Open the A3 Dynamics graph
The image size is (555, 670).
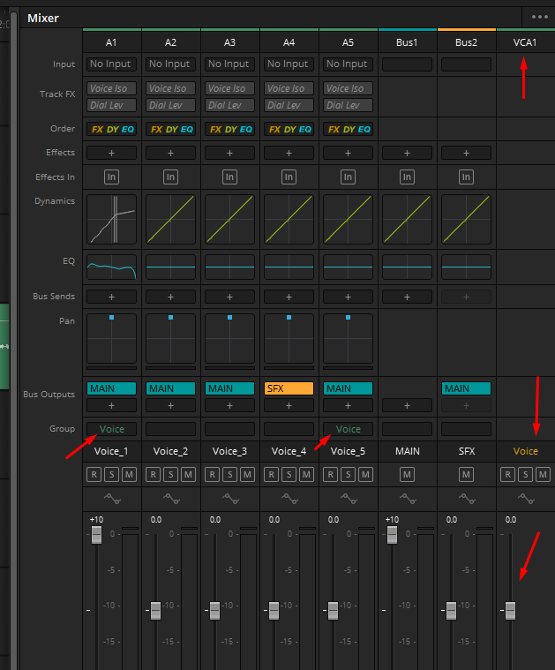tap(230, 219)
